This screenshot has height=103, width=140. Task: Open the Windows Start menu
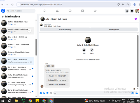tap(3, 101)
